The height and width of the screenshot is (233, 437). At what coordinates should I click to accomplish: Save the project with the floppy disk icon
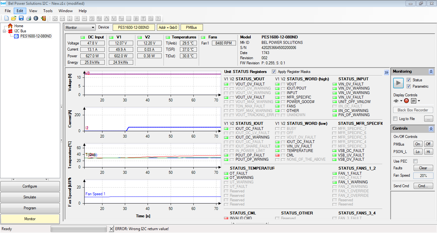21,19
